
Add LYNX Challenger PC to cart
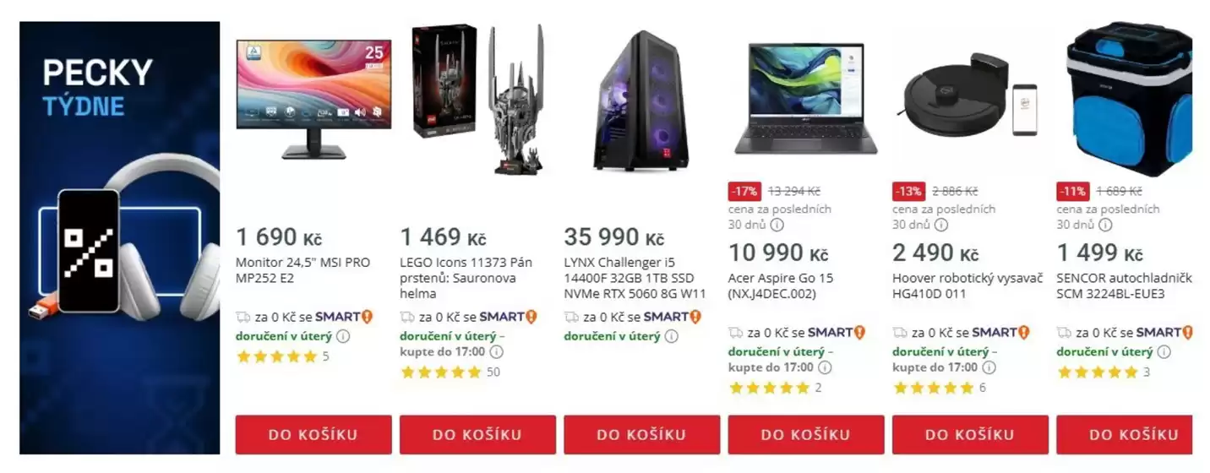[641, 435]
